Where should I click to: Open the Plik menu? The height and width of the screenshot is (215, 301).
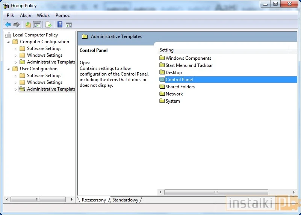pos(10,15)
